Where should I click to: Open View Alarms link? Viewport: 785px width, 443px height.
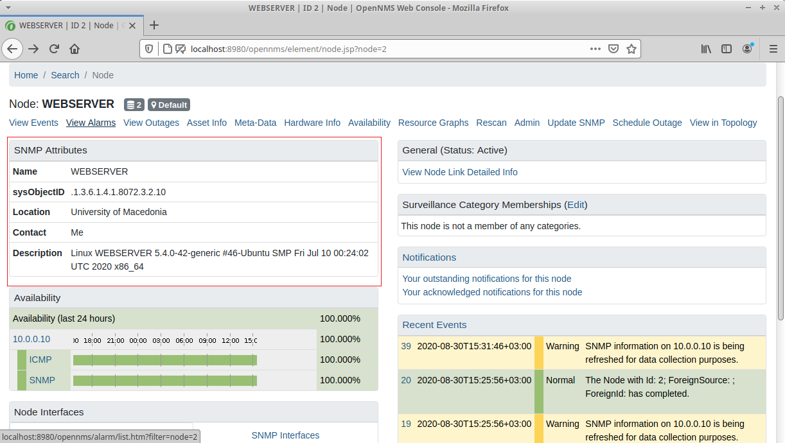click(x=91, y=123)
